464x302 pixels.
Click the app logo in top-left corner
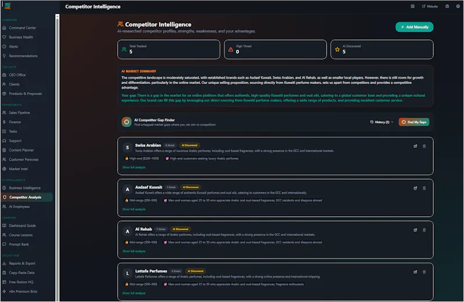[x=8, y=6]
